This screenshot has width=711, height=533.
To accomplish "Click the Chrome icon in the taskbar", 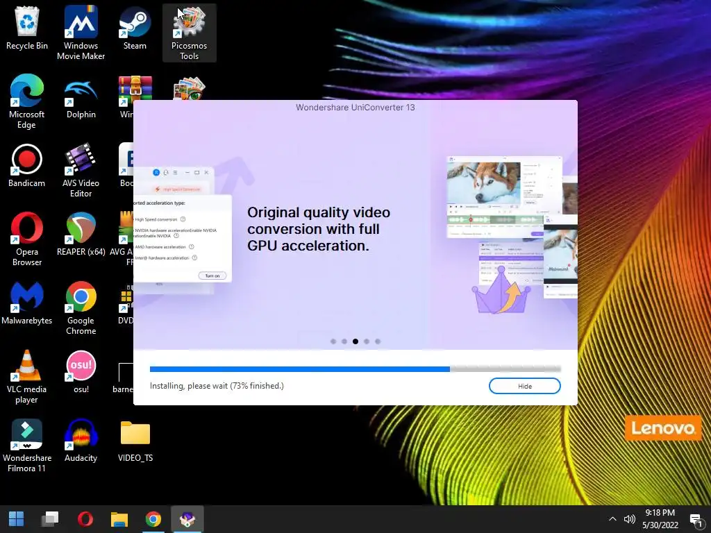I will [153, 519].
